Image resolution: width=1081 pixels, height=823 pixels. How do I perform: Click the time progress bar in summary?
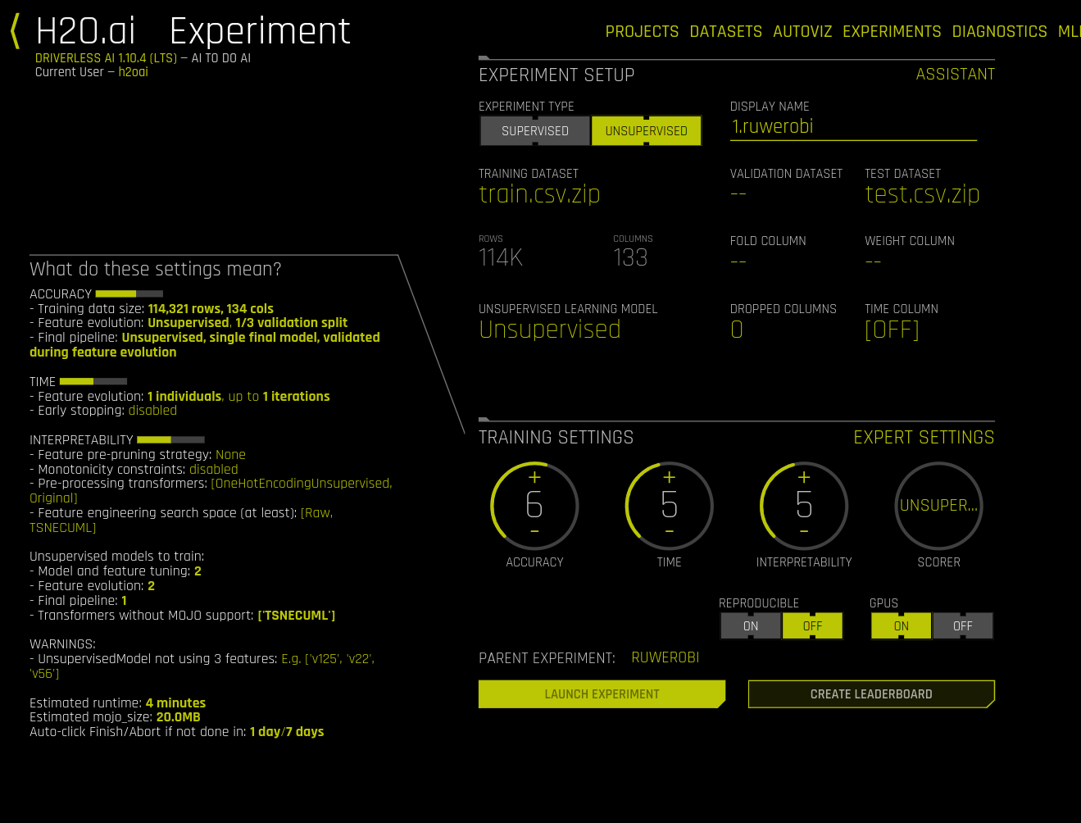click(93, 381)
